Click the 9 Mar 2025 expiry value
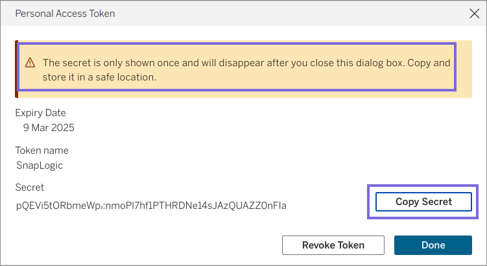Viewport: 487px width, 266px height. pyautogui.click(x=49, y=128)
